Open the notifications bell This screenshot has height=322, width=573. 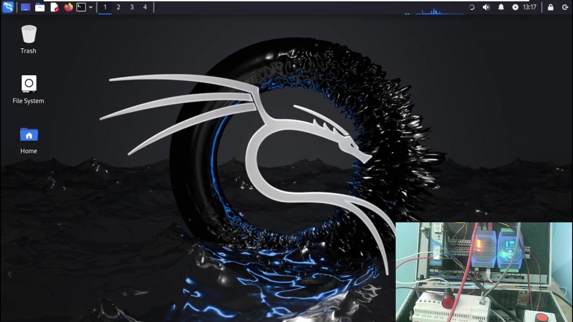501,7
